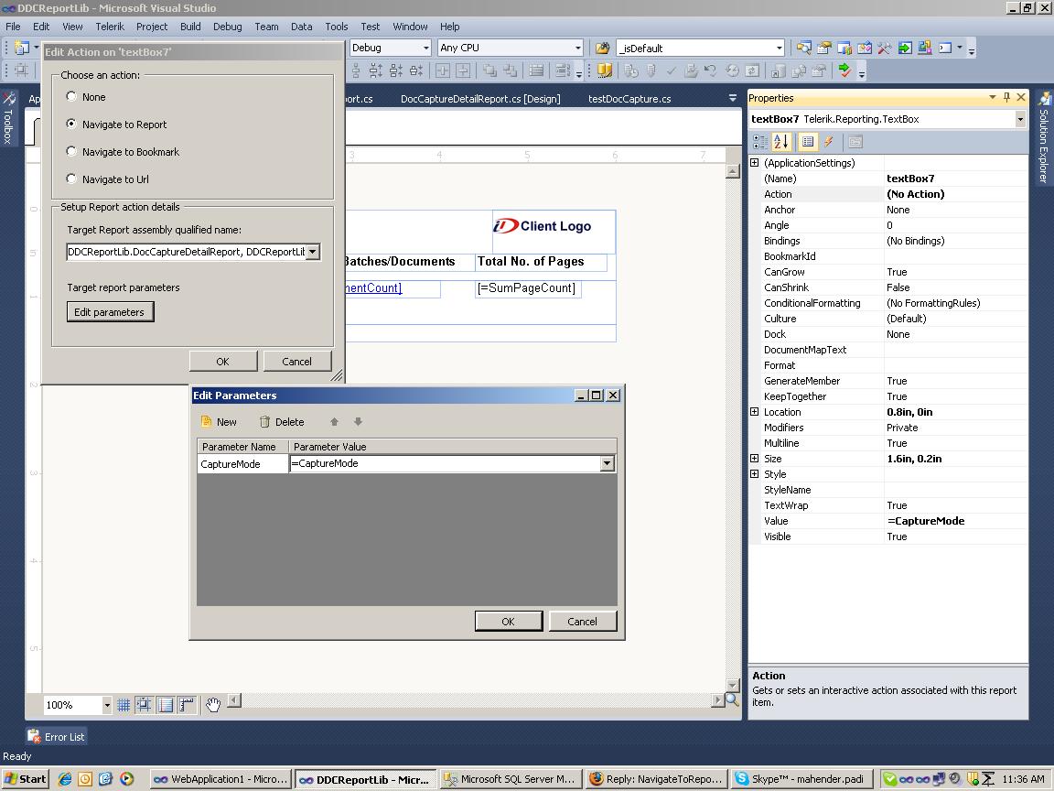
Task: Move parameter down with the down arrow
Action: 359,422
